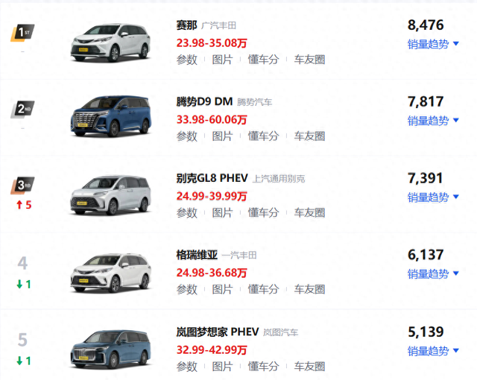Expand 销量趋势 for 腾势D9 DM

tap(433, 121)
